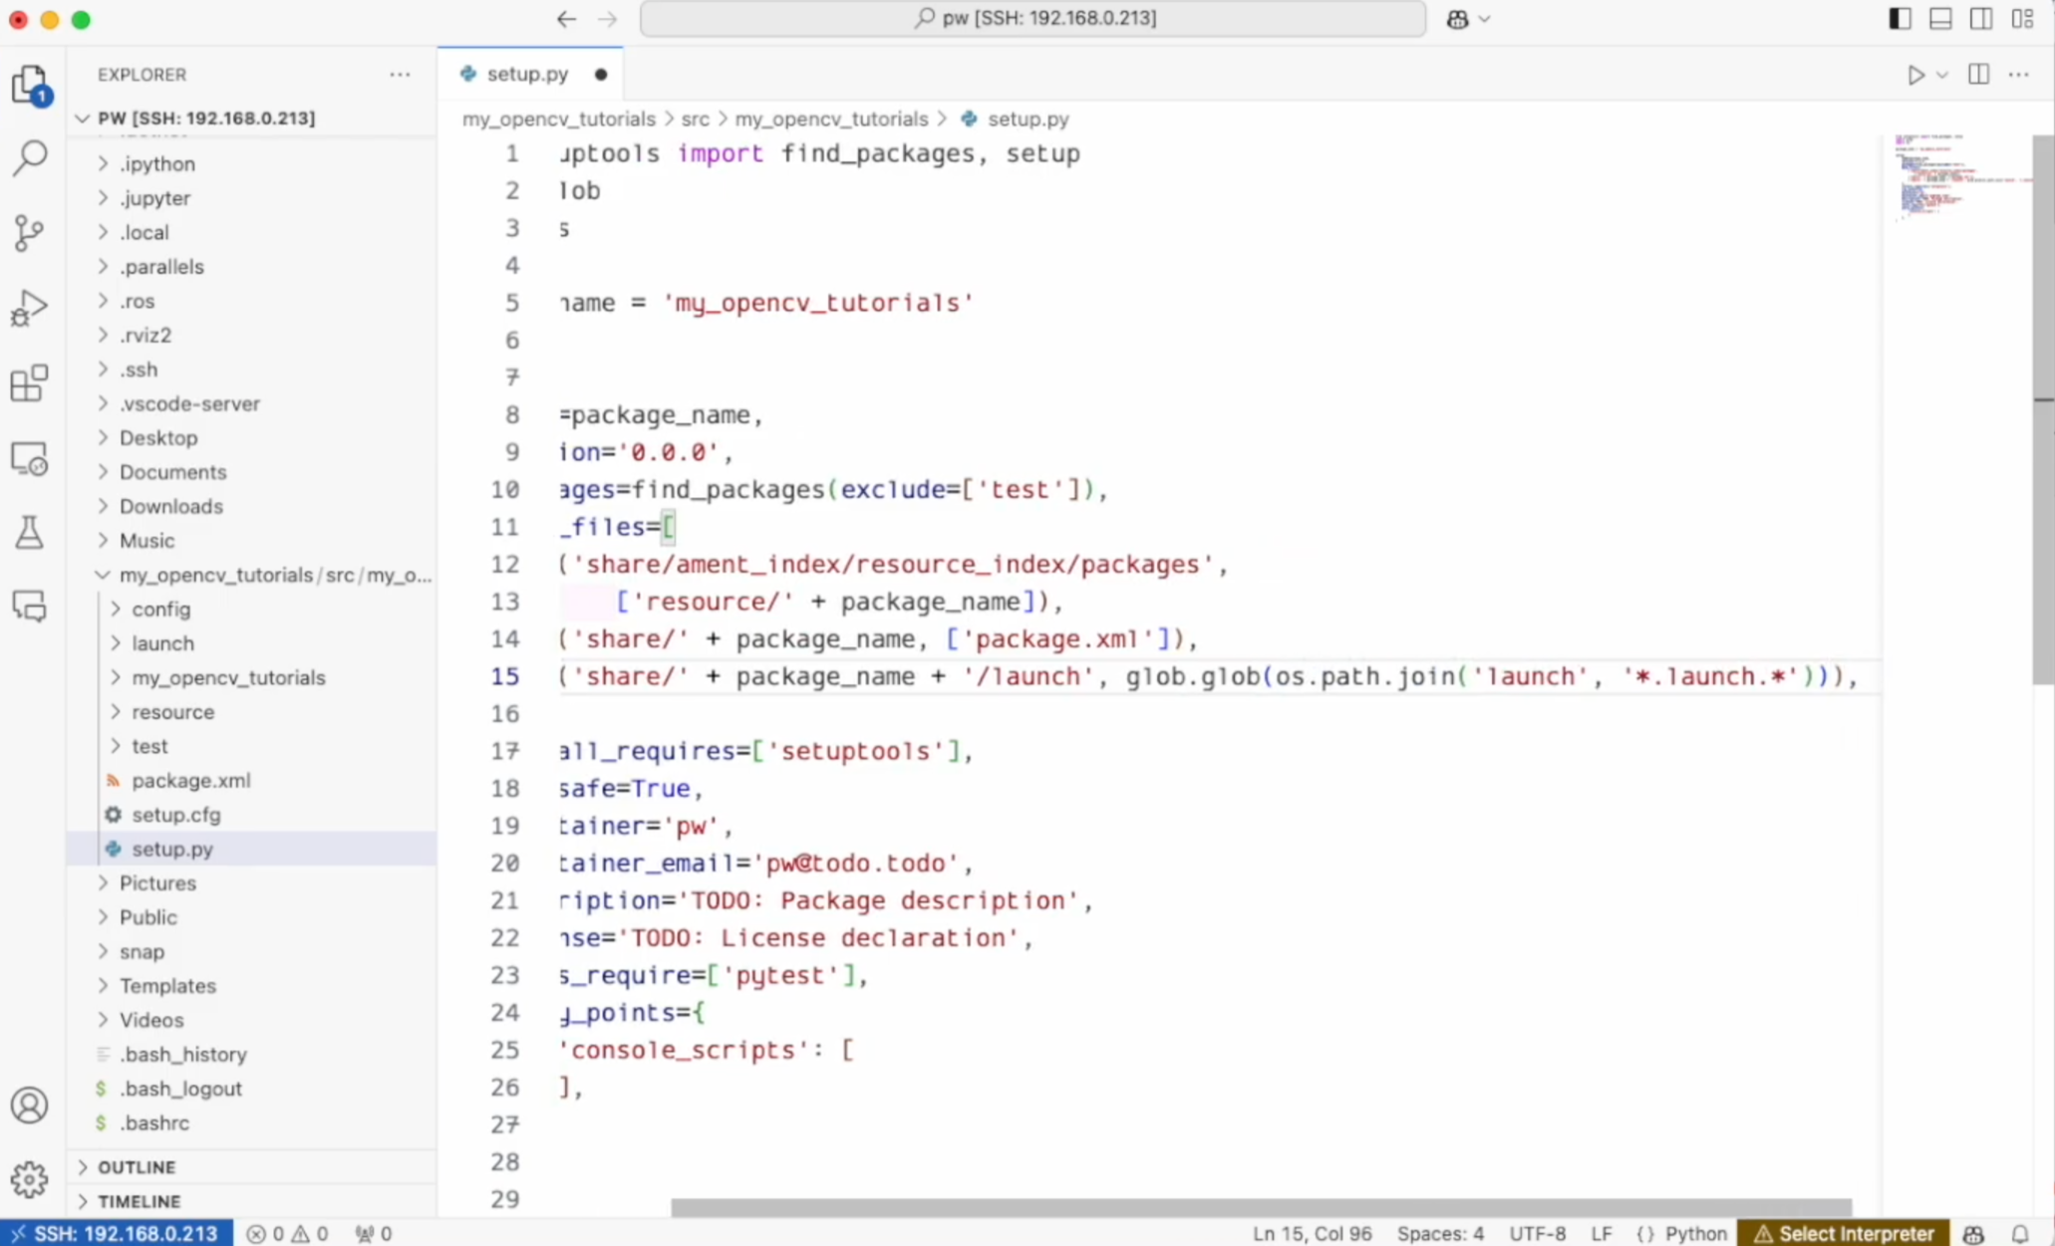2055x1246 pixels.
Task: Click the horizontal editor scrollbar
Action: pos(1260,1207)
